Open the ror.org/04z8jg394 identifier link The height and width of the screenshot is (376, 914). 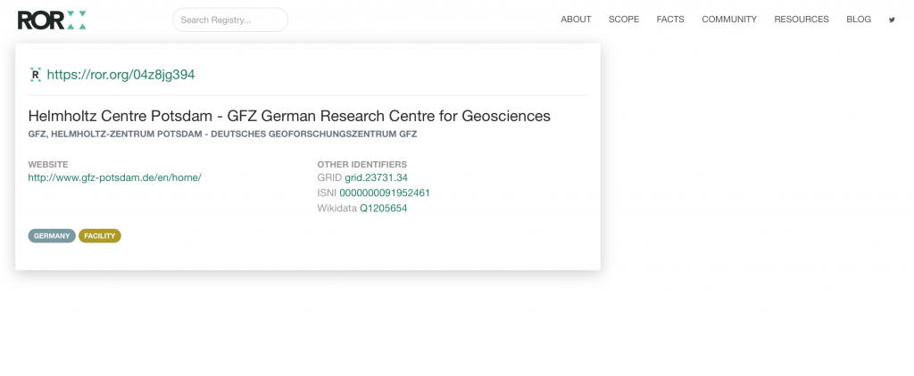(120, 75)
